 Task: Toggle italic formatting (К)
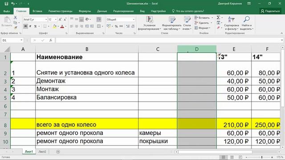[x=30, y=26]
